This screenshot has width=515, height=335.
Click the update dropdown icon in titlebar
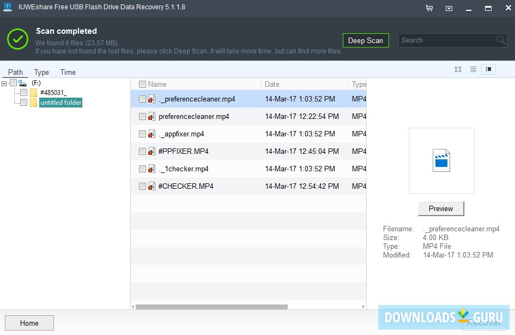[449, 9]
